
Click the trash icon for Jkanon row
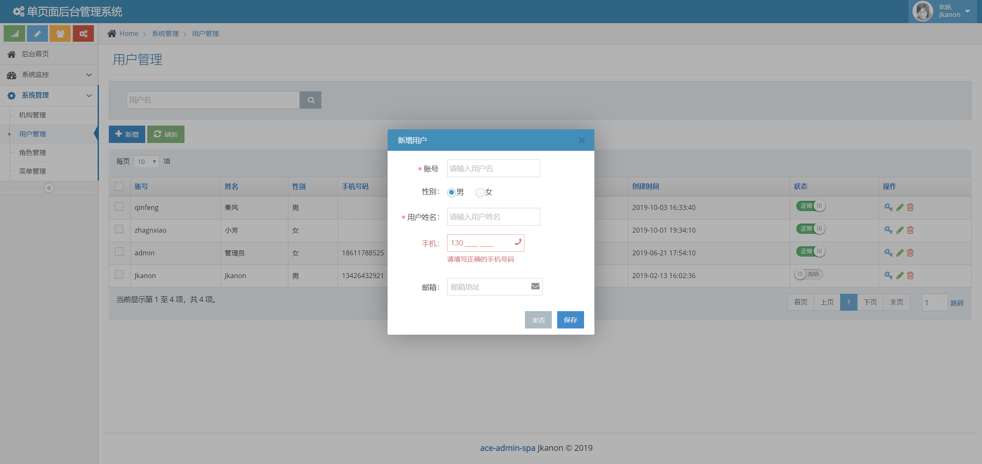(x=910, y=276)
